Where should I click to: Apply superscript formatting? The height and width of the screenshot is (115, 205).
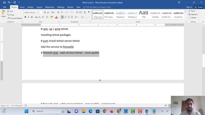point(43,17)
